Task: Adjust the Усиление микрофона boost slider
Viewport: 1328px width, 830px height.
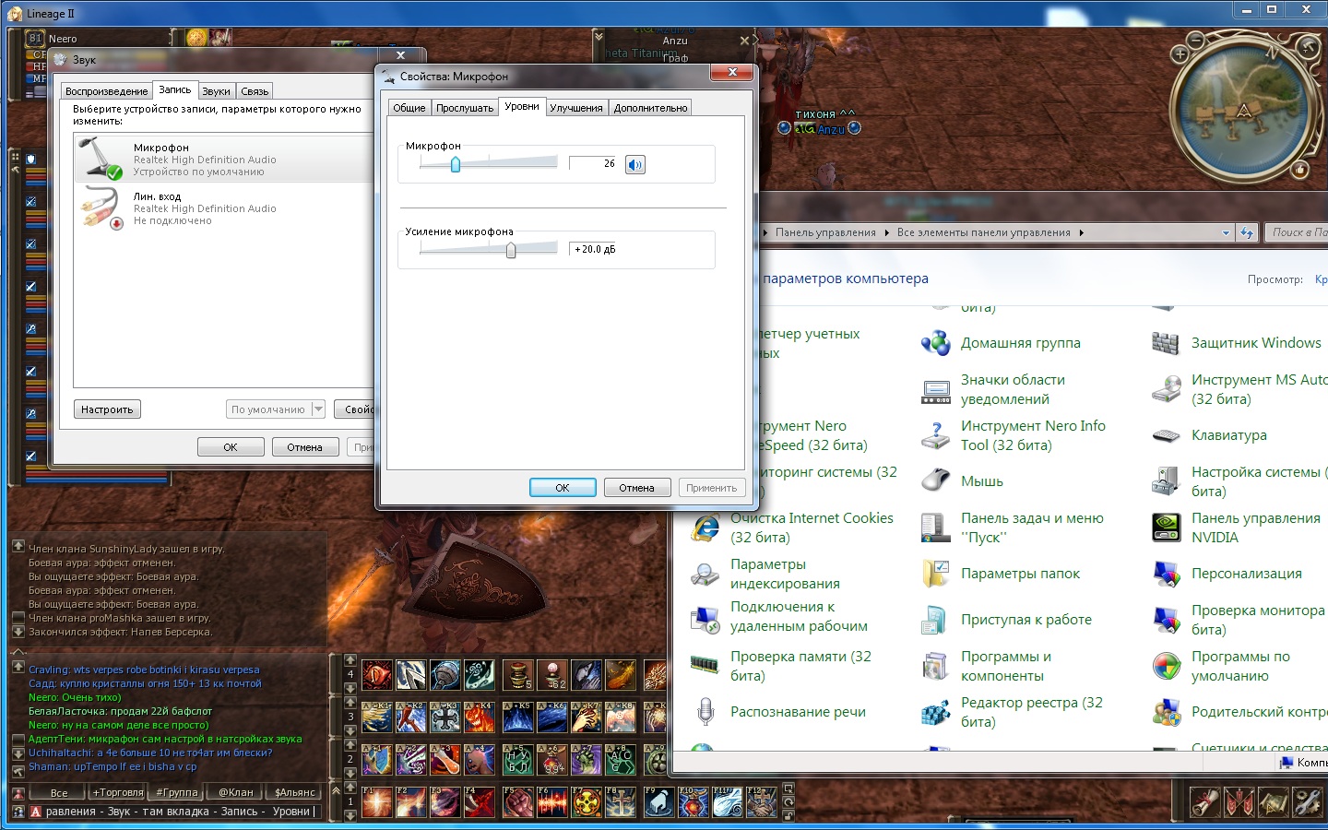Action: 511,249
